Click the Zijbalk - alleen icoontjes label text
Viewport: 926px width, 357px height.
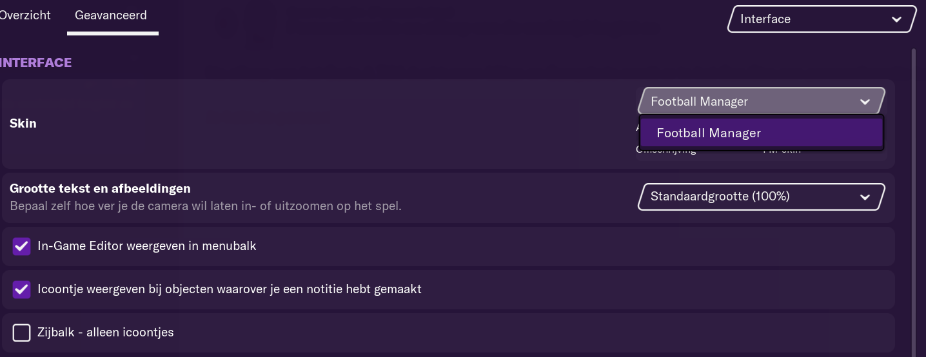(106, 333)
